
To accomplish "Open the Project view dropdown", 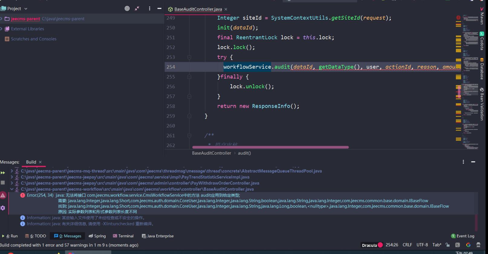I will (x=26, y=9).
